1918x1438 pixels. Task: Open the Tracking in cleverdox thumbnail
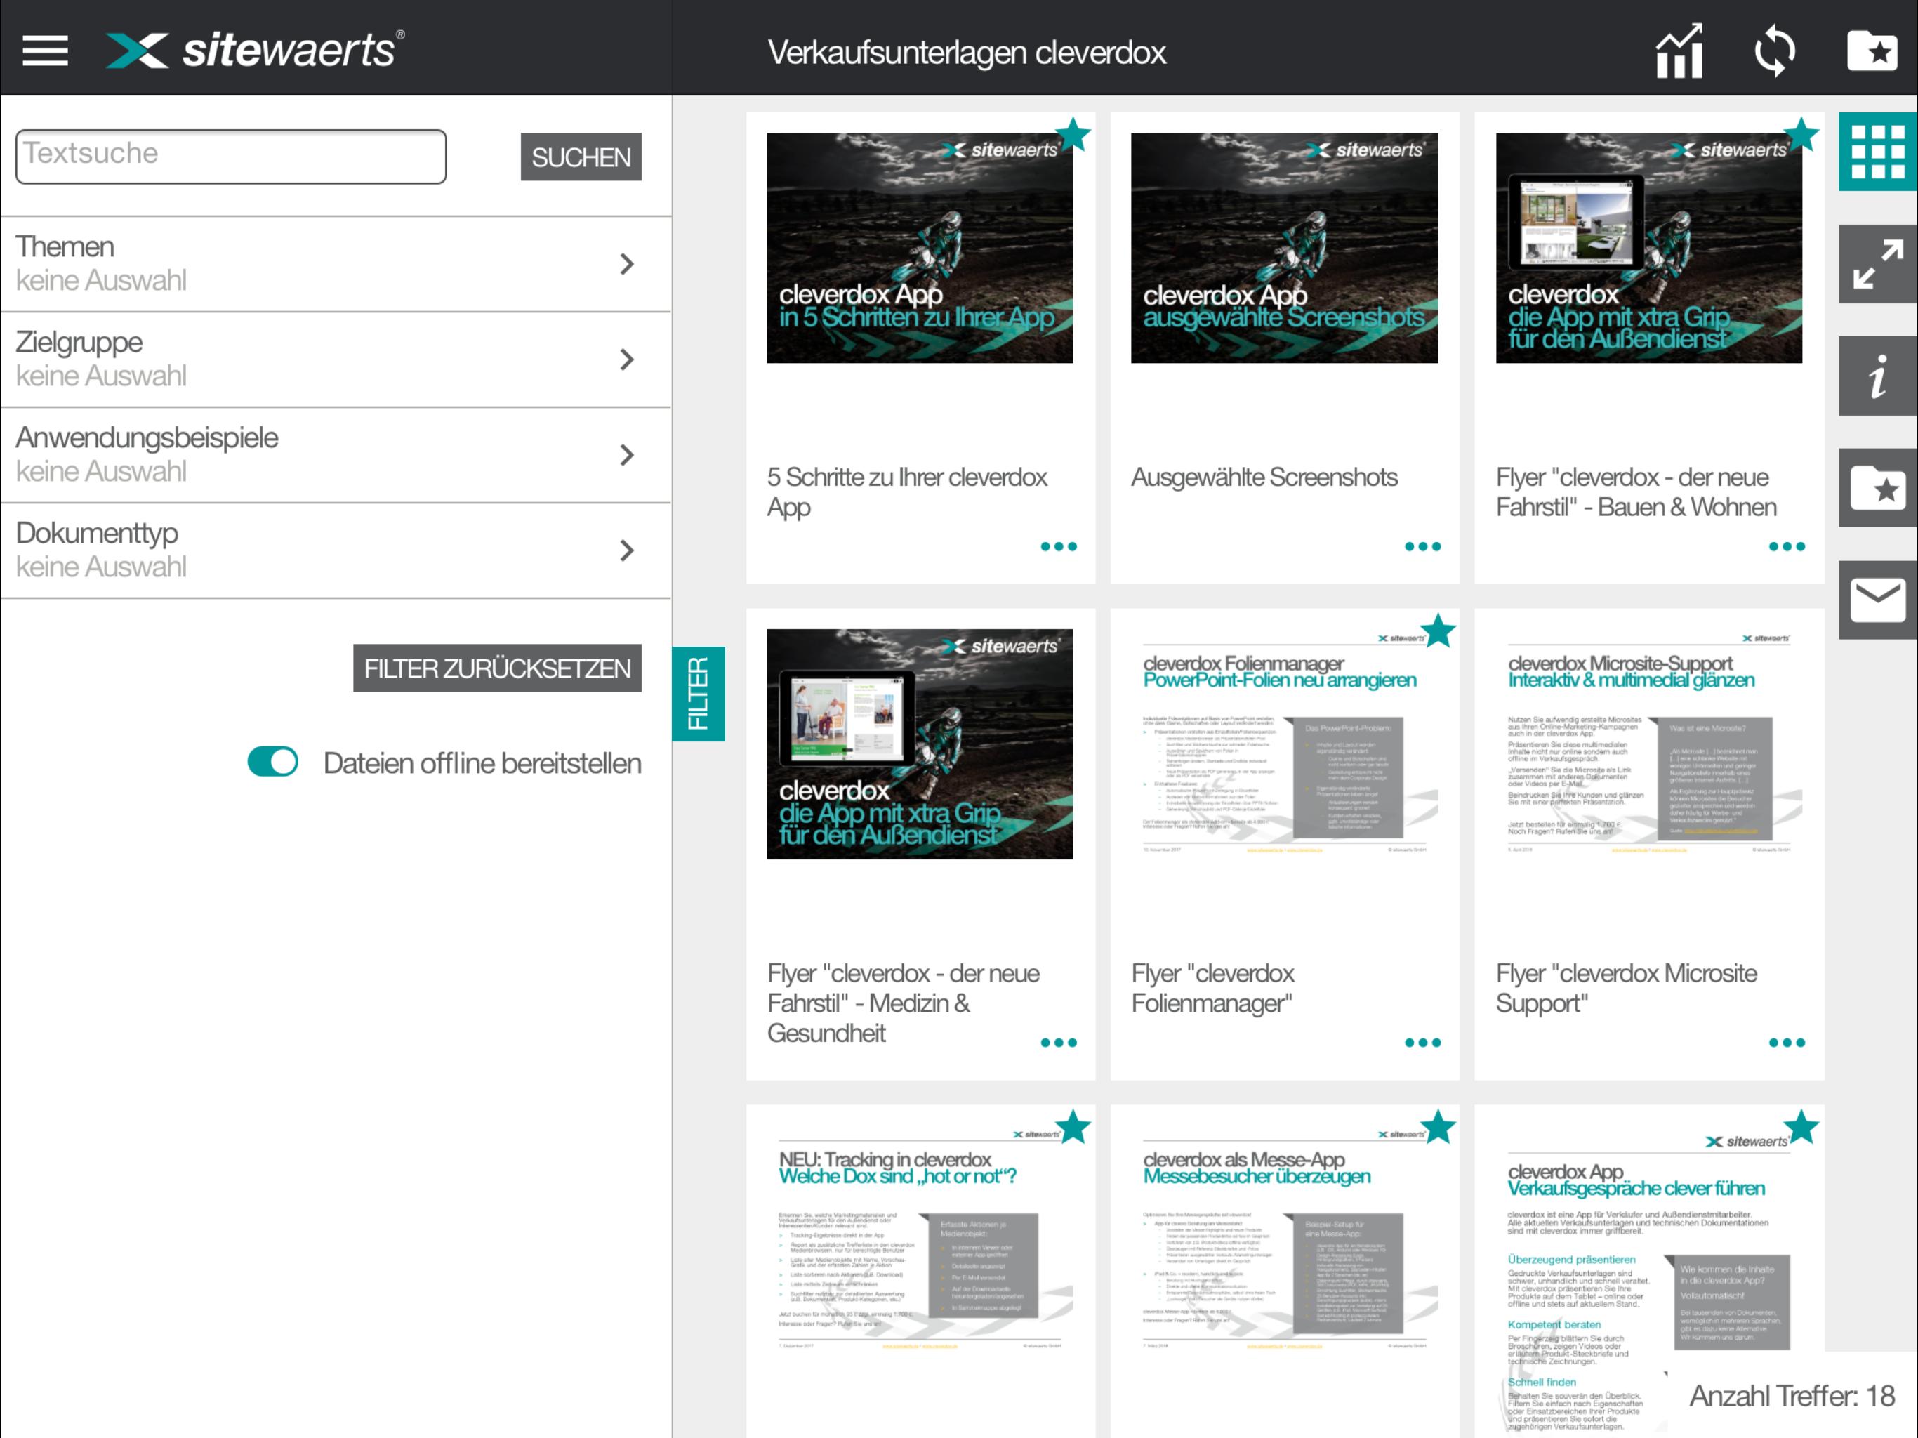[x=920, y=1240]
